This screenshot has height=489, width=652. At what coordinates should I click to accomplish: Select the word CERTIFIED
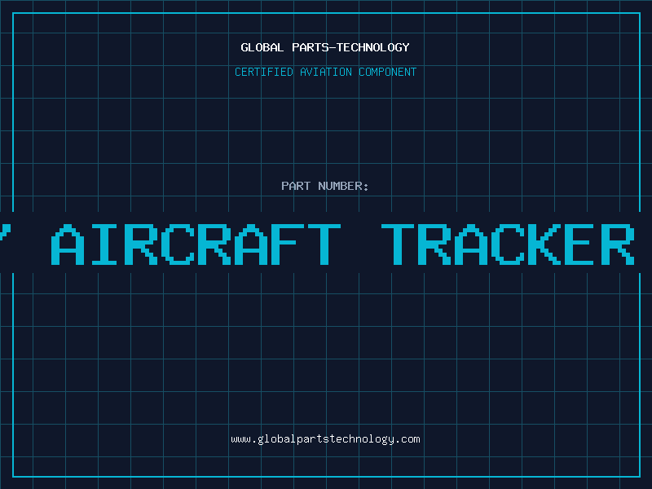264,72
